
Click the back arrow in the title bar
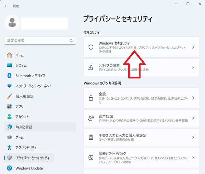tap(6, 6)
